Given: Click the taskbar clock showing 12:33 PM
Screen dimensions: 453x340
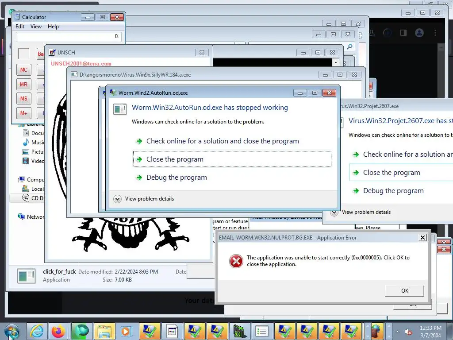Looking at the screenshot, I should click(x=430, y=331).
